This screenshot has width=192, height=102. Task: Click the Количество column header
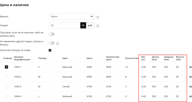point(132,58)
